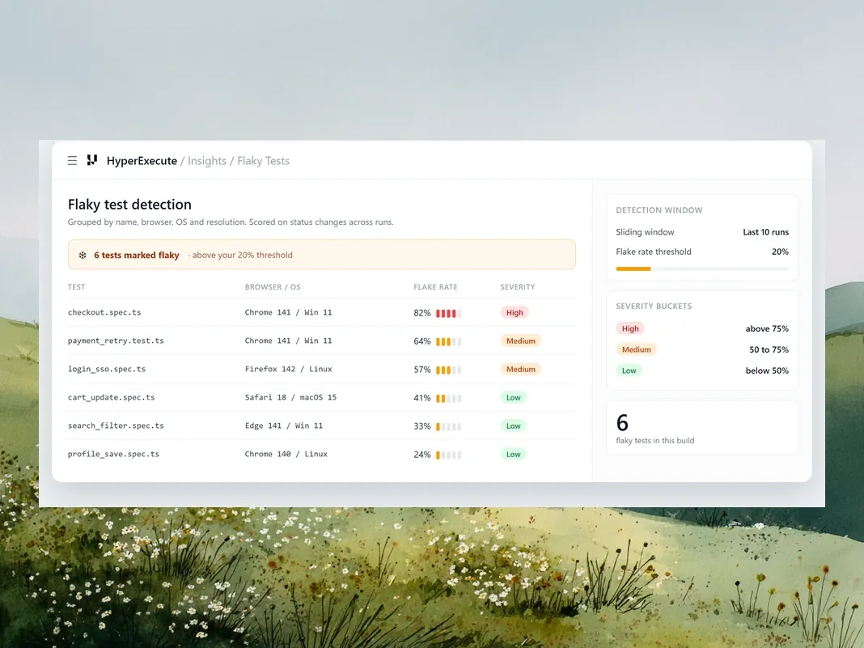Click Medium badge on payment_retry.test.ts row
Screen dimensions: 864x648
click(x=521, y=341)
